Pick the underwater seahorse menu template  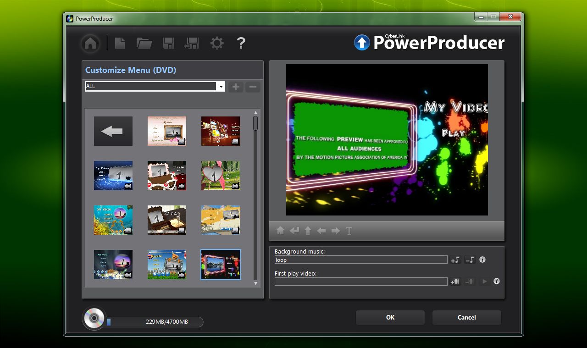pyautogui.click(x=113, y=220)
